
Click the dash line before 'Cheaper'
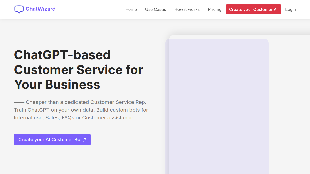(19, 102)
